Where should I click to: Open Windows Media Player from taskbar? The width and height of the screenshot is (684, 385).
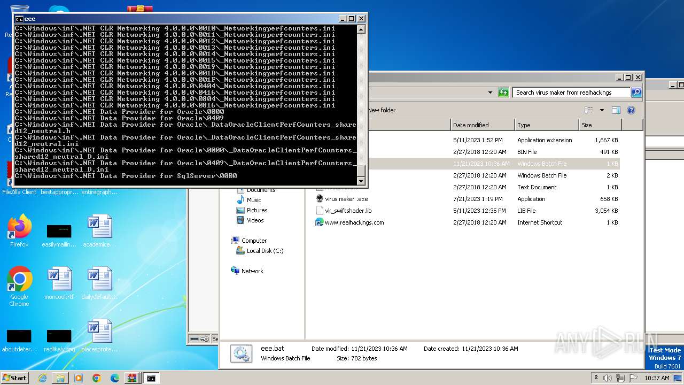(79, 378)
